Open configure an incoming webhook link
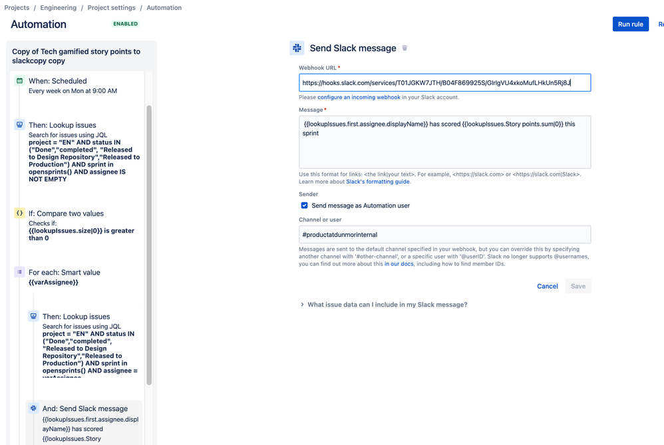Screen dimensions: 664x445 tap(359, 97)
